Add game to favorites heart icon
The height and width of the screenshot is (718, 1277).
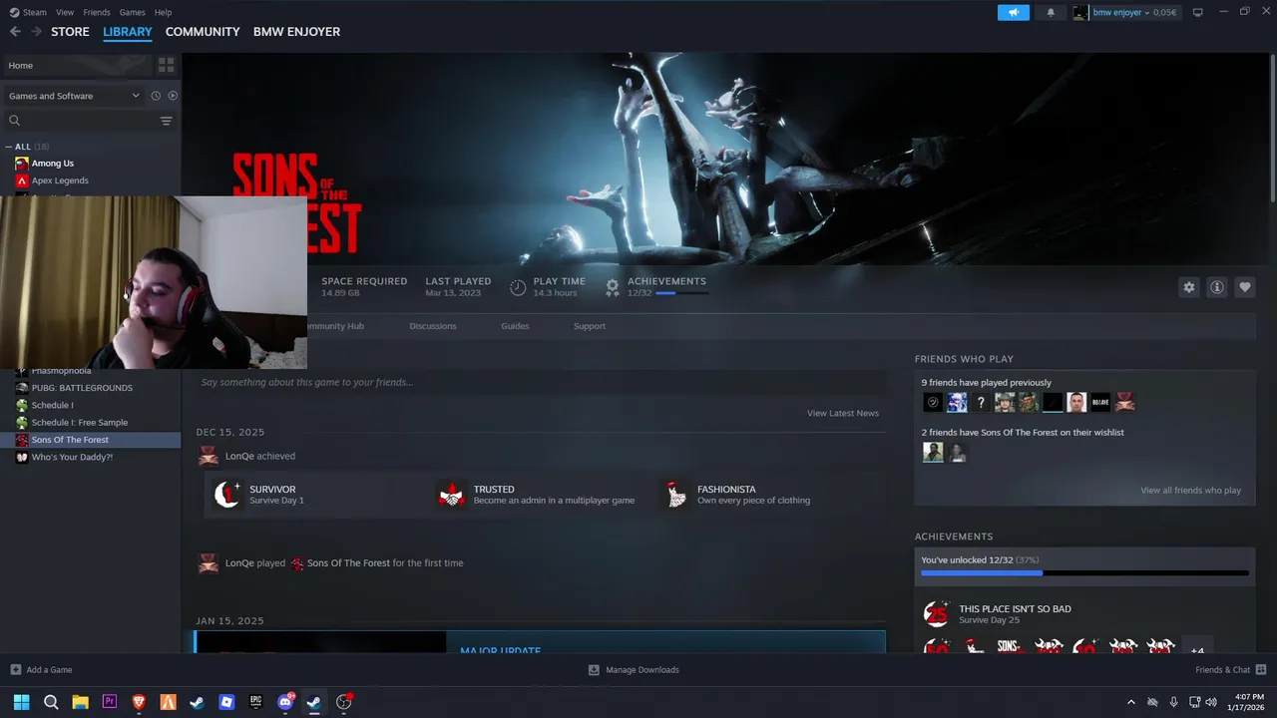point(1244,287)
